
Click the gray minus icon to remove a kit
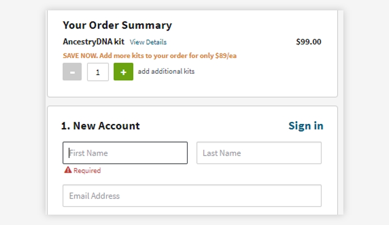click(72, 72)
